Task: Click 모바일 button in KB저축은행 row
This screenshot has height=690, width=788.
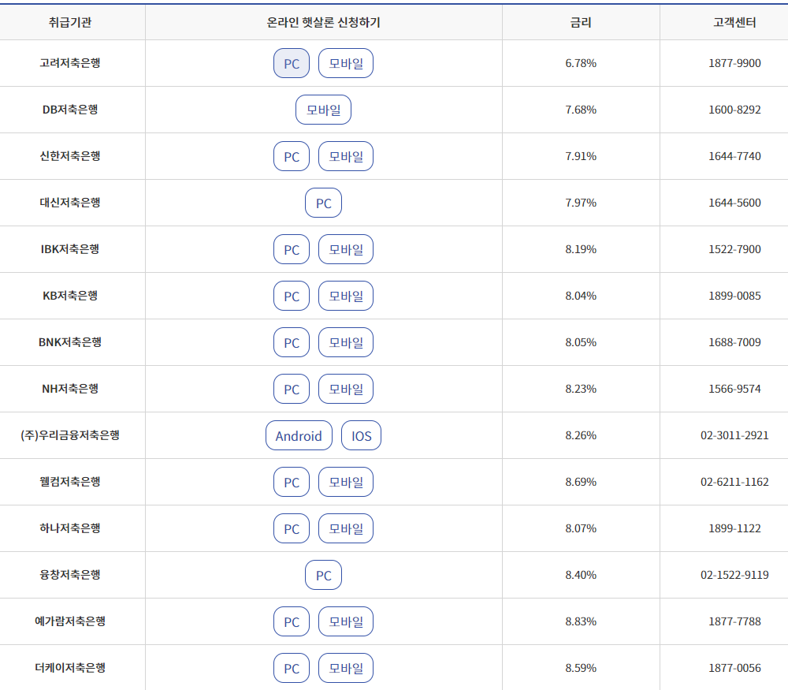Action: point(346,296)
